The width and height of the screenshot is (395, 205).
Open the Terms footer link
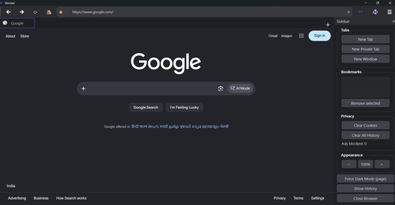click(298, 198)
